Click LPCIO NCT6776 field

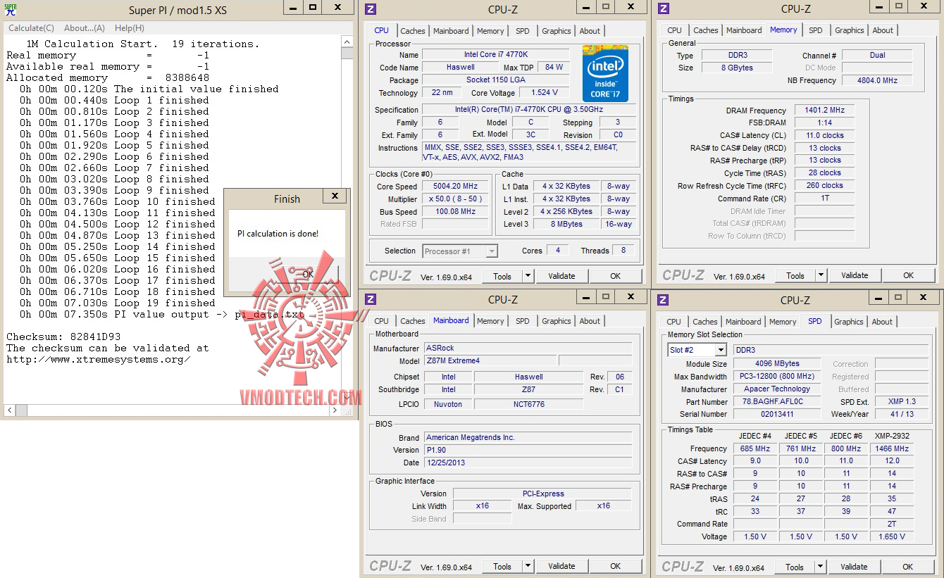click(528, 404)
